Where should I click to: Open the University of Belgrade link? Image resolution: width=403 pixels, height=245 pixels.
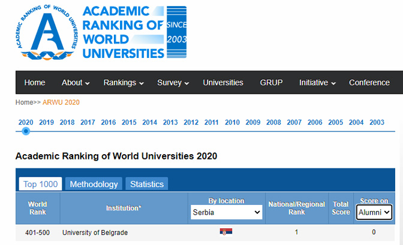tap(95, 232)
